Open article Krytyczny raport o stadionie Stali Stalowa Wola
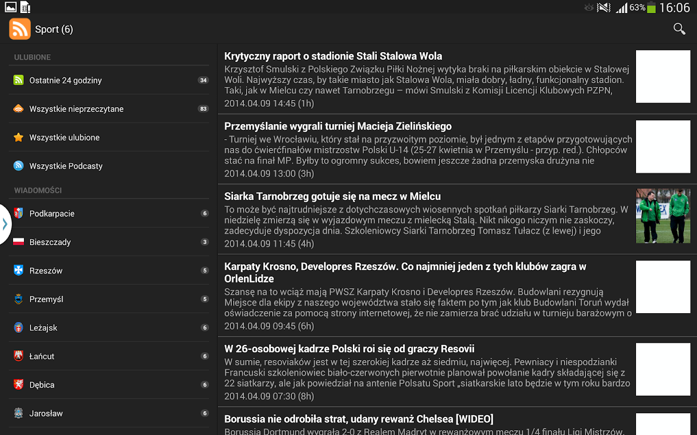The width and height of the screenshot is (697, 435). click(x=457, y=79)
